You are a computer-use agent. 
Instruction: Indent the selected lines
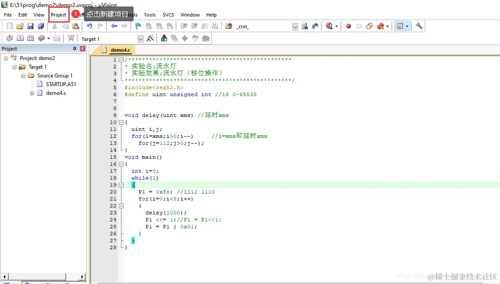tap(184, 26)
